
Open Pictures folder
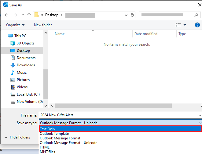[23, 80]
